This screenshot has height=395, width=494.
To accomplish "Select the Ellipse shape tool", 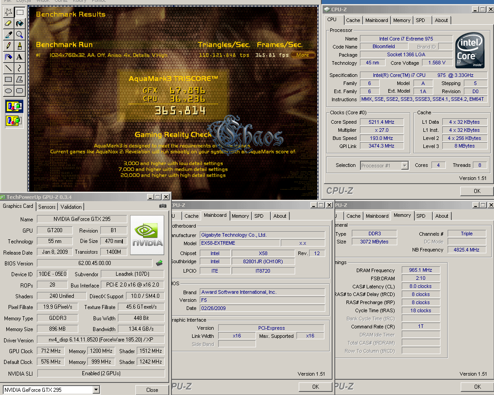I will point(9,91).
